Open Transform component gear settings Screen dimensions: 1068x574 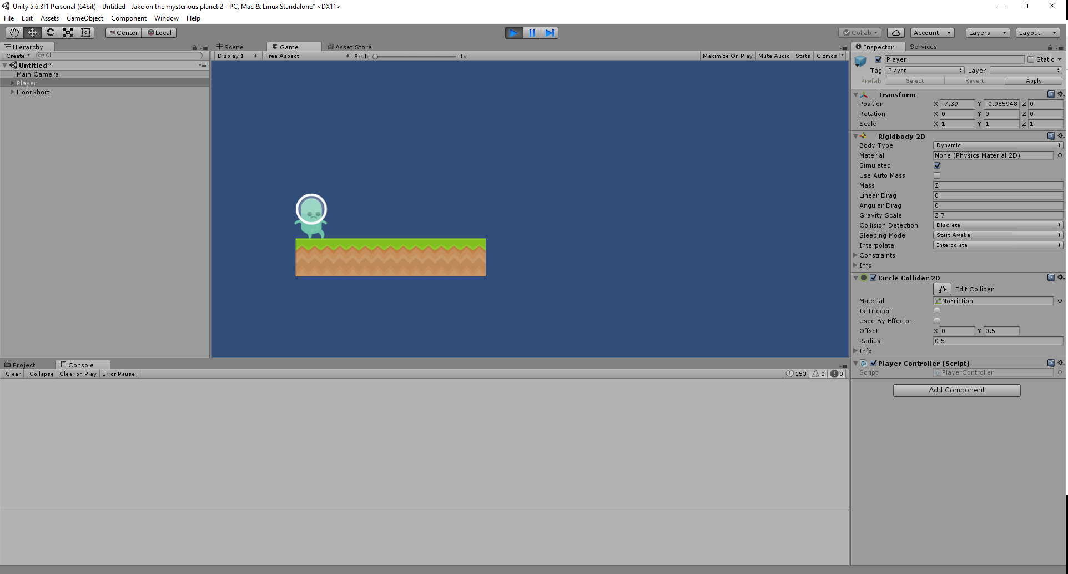[1060, 94]
